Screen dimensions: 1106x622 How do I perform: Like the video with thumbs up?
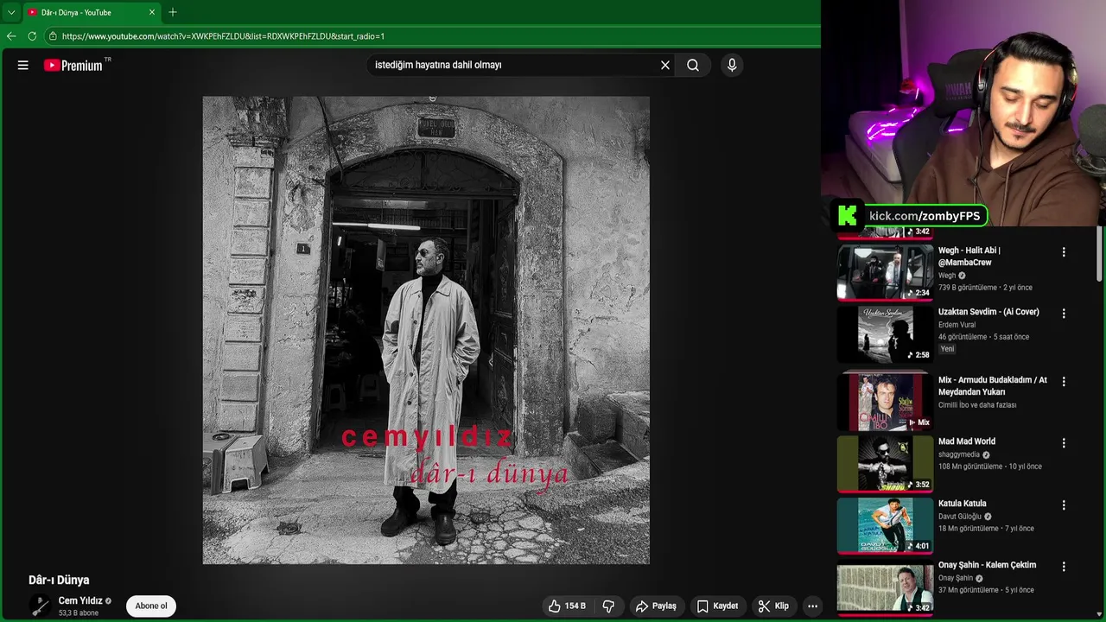567,606
